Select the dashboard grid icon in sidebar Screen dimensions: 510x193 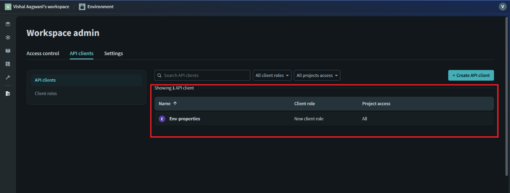point(8,64)
